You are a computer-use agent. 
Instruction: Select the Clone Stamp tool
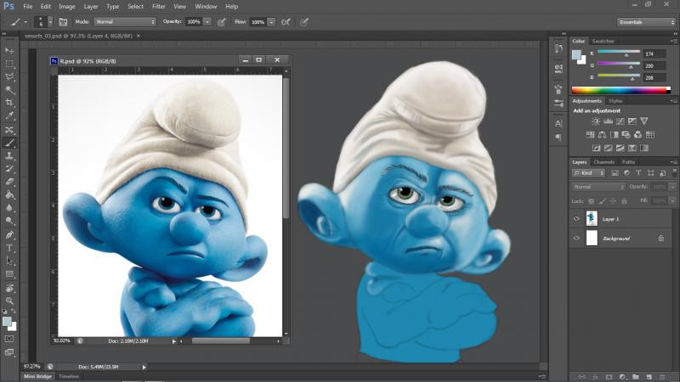[x=9, y=155]
